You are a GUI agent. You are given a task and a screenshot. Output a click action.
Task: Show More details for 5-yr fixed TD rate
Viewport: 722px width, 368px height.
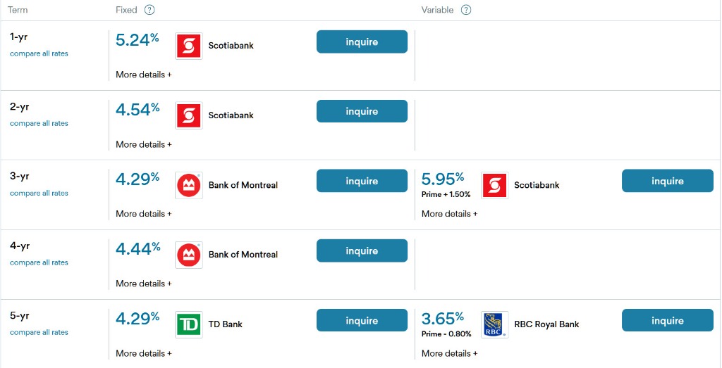(144, 353)
